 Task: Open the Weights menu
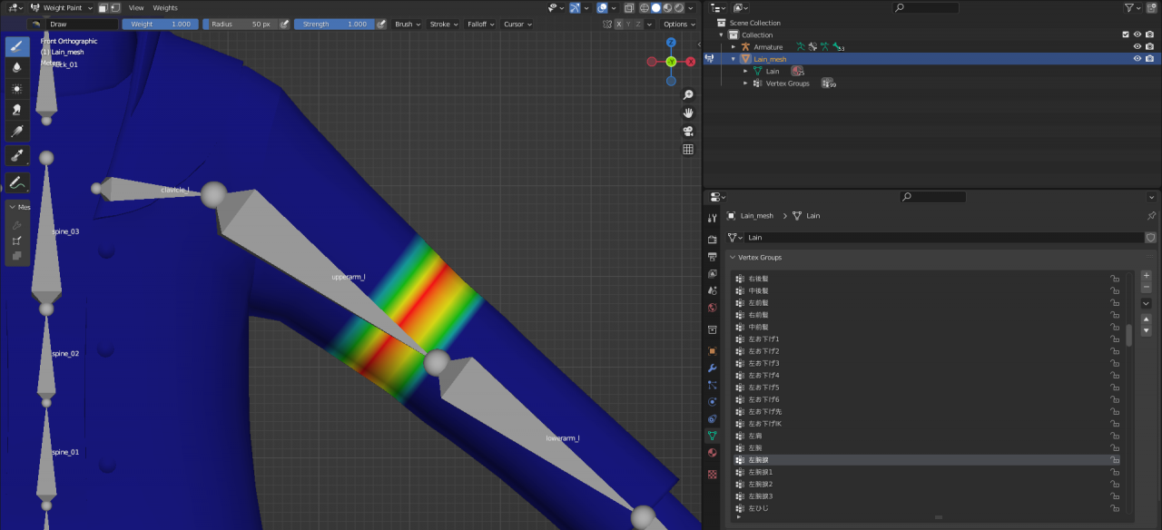coord(165,7)
